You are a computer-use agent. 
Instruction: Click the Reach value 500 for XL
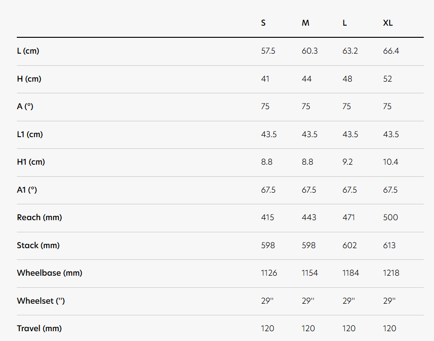tap(390, 217)
